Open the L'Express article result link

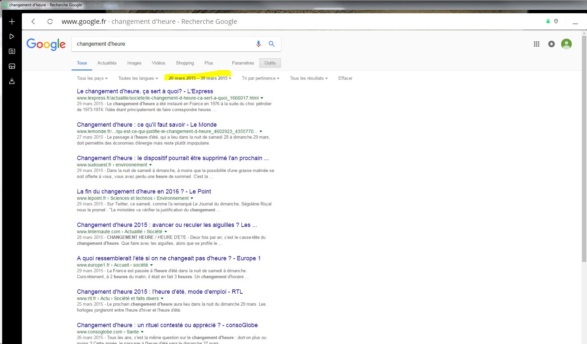pyautogui.click(x=145, y=91)
